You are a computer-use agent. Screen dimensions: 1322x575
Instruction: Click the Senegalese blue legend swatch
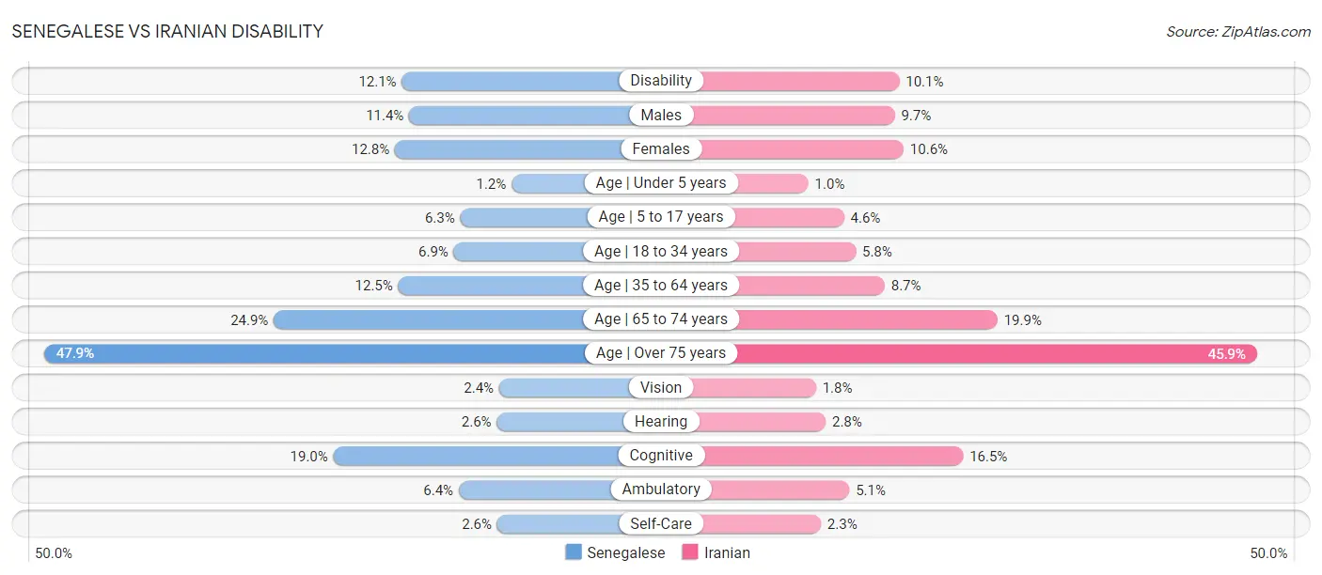click(574, 552)
